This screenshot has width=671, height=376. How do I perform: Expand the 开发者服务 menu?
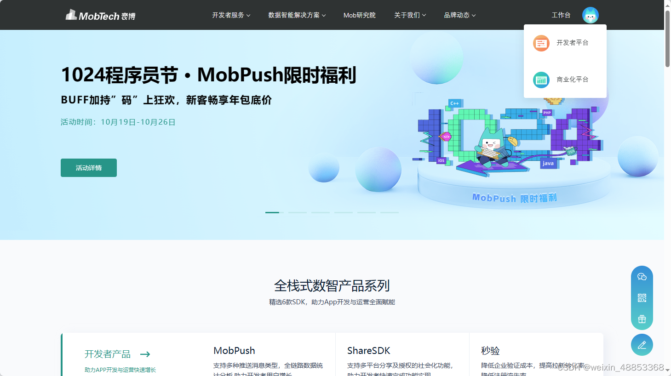[x=231, y=15]
